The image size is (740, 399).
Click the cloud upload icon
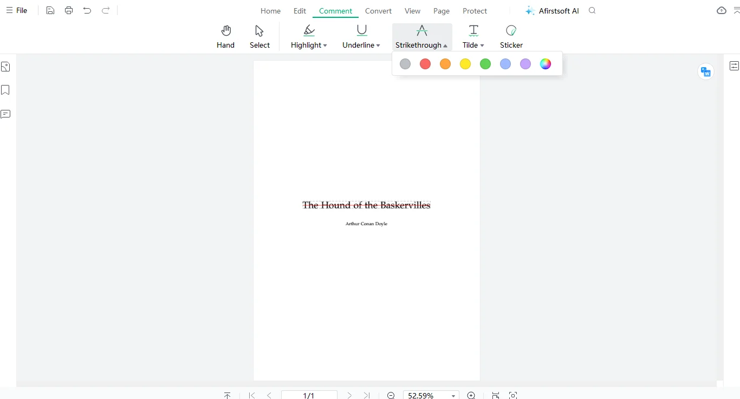(x=722, y=10)
